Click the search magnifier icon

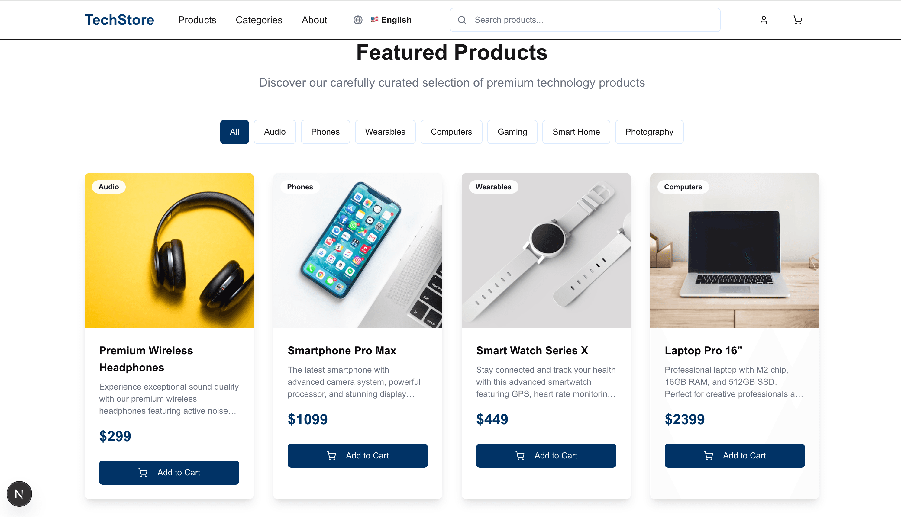(x=462, y=20)
